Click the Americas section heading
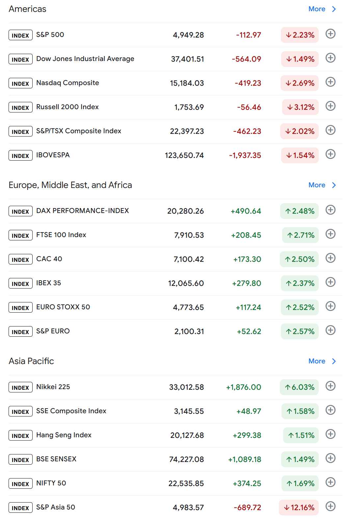The height and width of the screenshot is (523, 347). (28, 9)
